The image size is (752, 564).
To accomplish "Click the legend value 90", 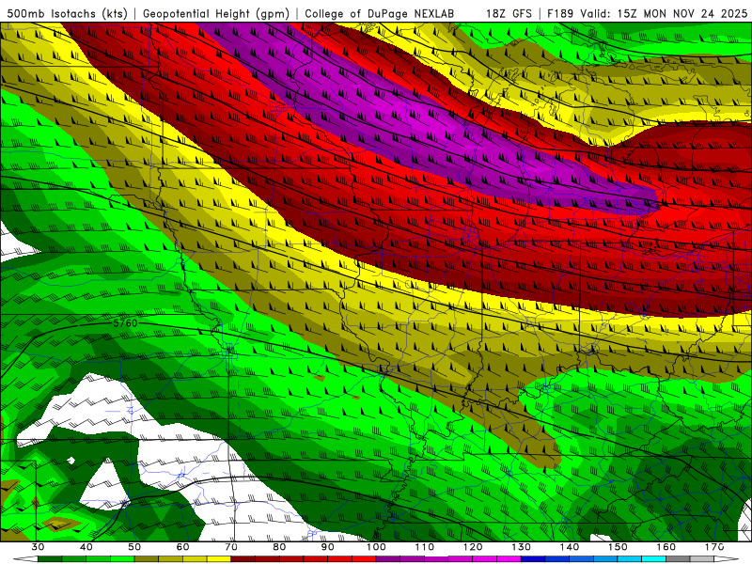I will pos(327,547).
